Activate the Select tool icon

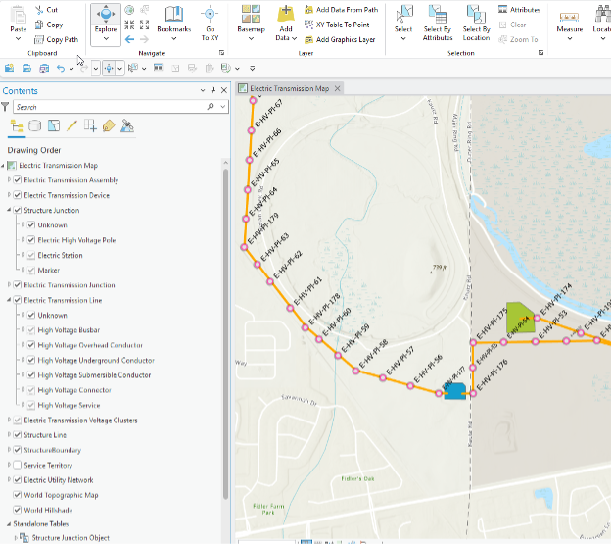coord(403,15)
